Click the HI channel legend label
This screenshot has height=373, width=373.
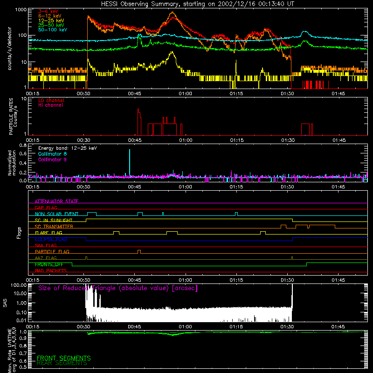click(50, 105)
